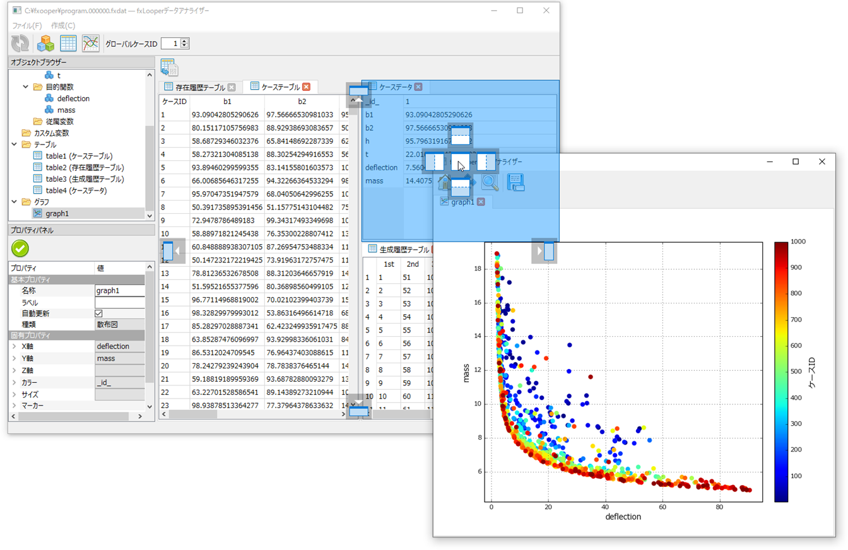This screenshot has width=848, height=550.
Task: Click the グローバルケースID spinner arrows
Action: point(184,43)
